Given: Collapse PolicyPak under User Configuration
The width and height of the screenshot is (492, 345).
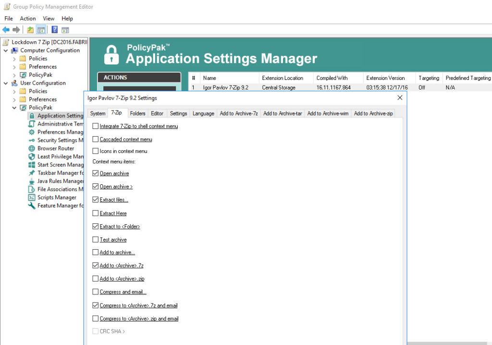Looking at the screenshot, I should pos(14,107).
